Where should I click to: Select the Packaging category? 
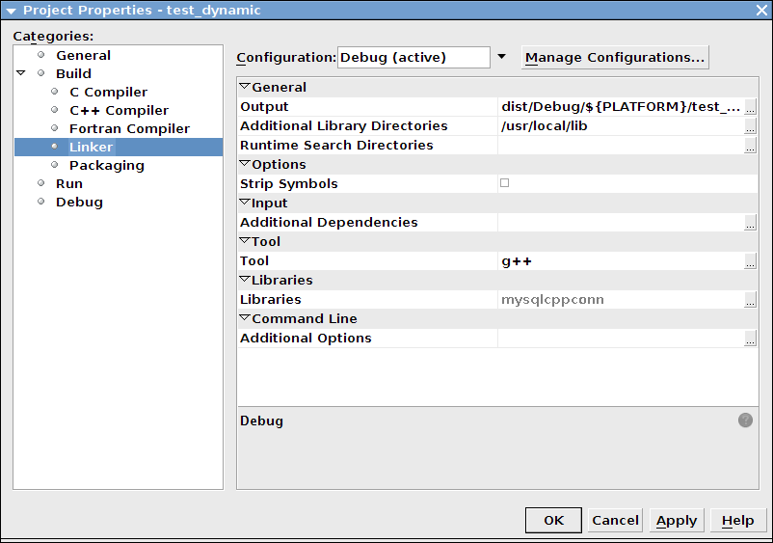(x=106, y=166)
